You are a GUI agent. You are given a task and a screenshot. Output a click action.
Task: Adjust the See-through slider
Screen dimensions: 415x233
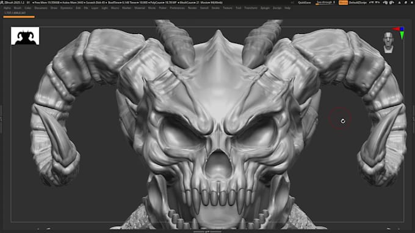point(326,2)
